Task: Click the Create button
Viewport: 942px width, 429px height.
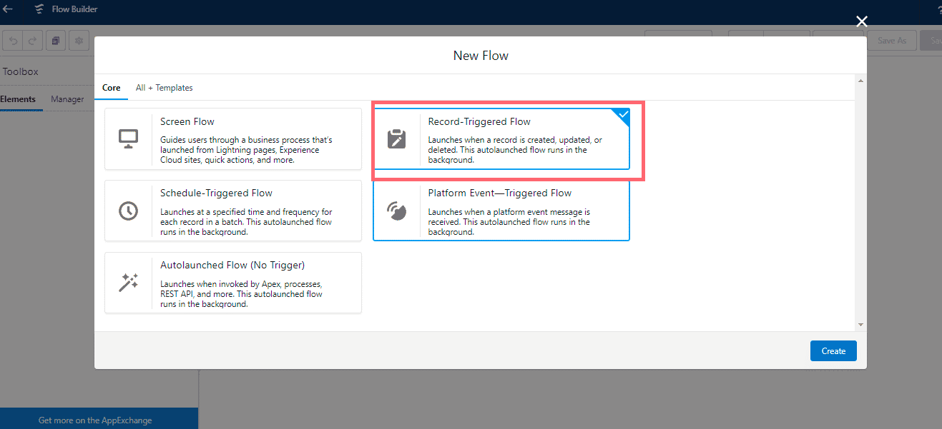Action: 833,350
